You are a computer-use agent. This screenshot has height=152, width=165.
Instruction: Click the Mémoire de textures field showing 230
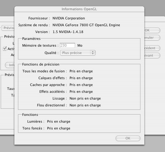click(x=67, y=45)
